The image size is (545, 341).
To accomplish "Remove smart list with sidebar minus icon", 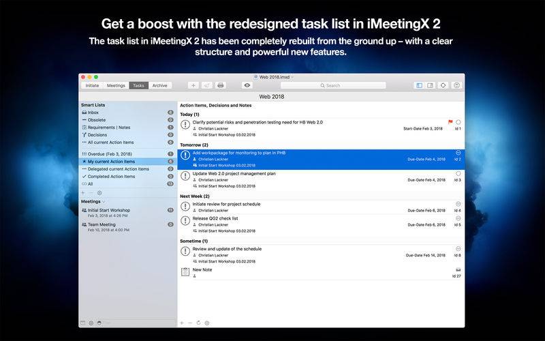I will 91,193.
